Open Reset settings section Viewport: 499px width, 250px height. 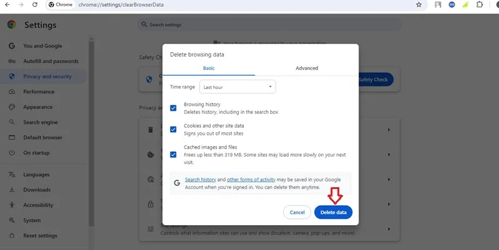(x=40, y=236)
